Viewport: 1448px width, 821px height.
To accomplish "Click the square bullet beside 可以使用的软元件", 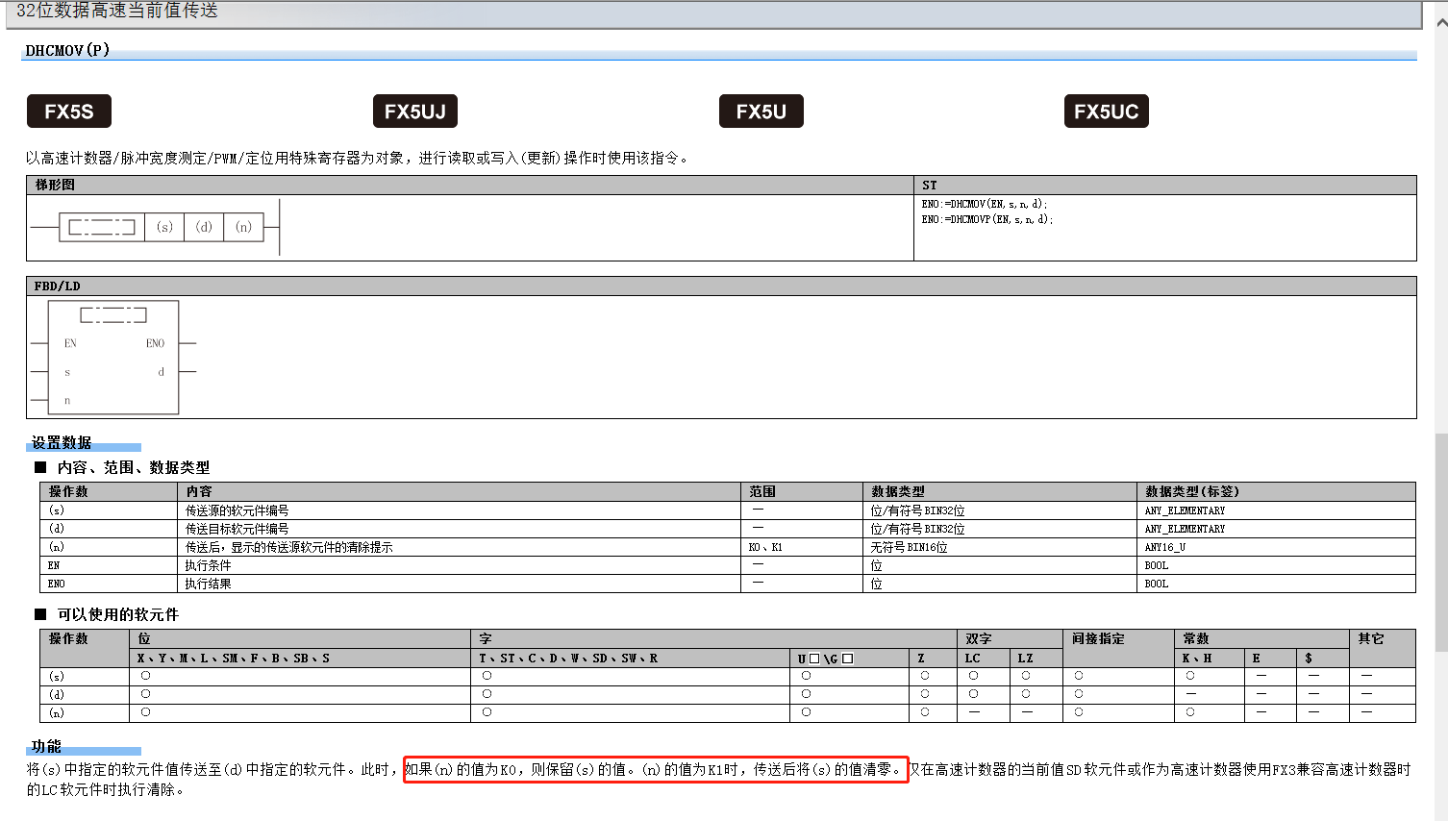I will tap(40, 614).
